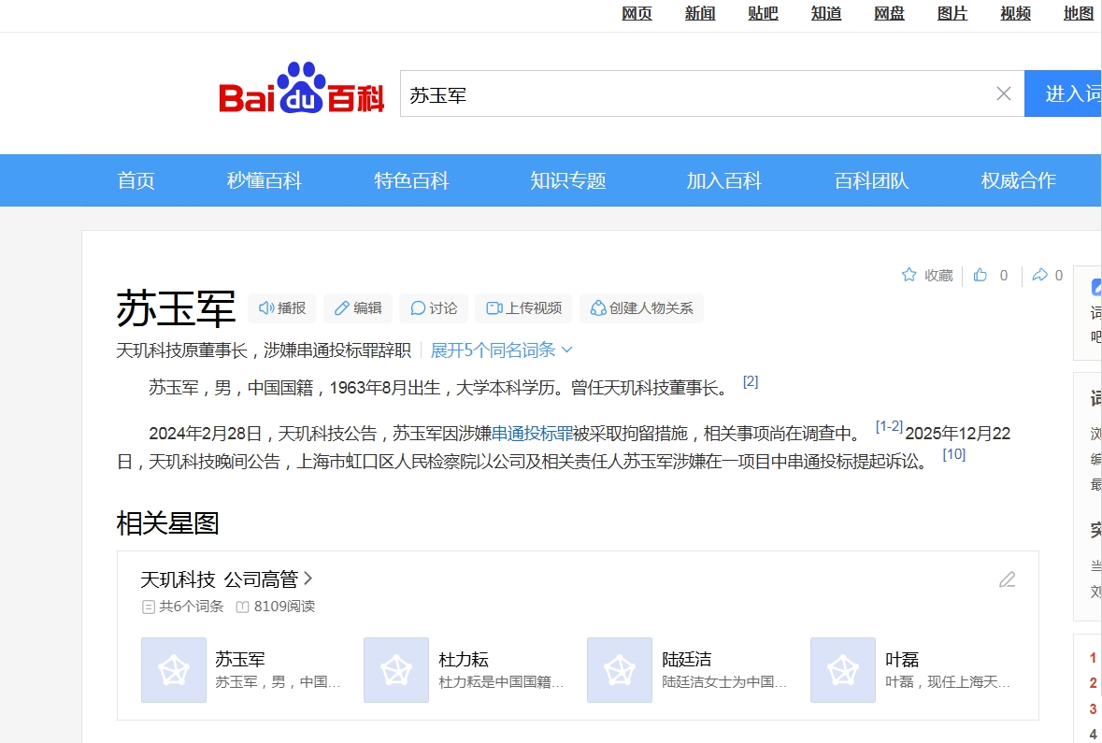This screenshot has height=743, width=1102.
Task: Open 图片 top link
Action: 952,13
